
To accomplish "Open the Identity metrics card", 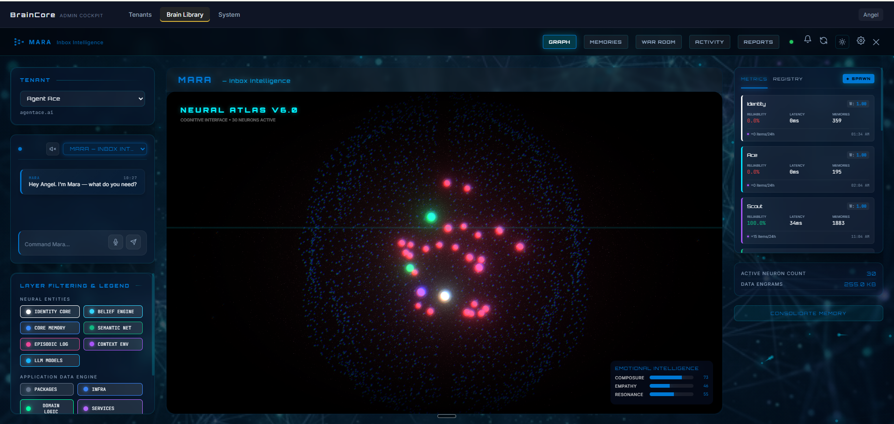I will point(808,118).
